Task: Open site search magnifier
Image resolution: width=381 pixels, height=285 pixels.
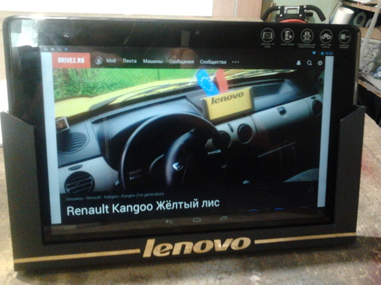Action: tap(309, 63)
